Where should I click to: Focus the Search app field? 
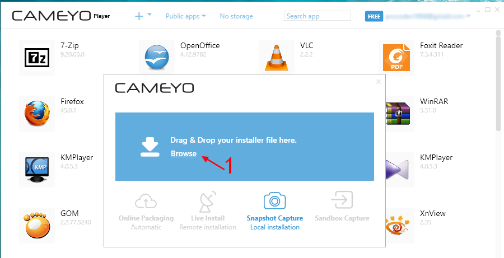coord(318,16)
